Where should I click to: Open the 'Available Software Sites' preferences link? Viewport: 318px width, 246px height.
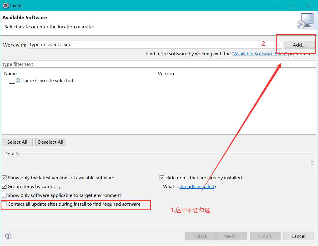pos(259,54)
